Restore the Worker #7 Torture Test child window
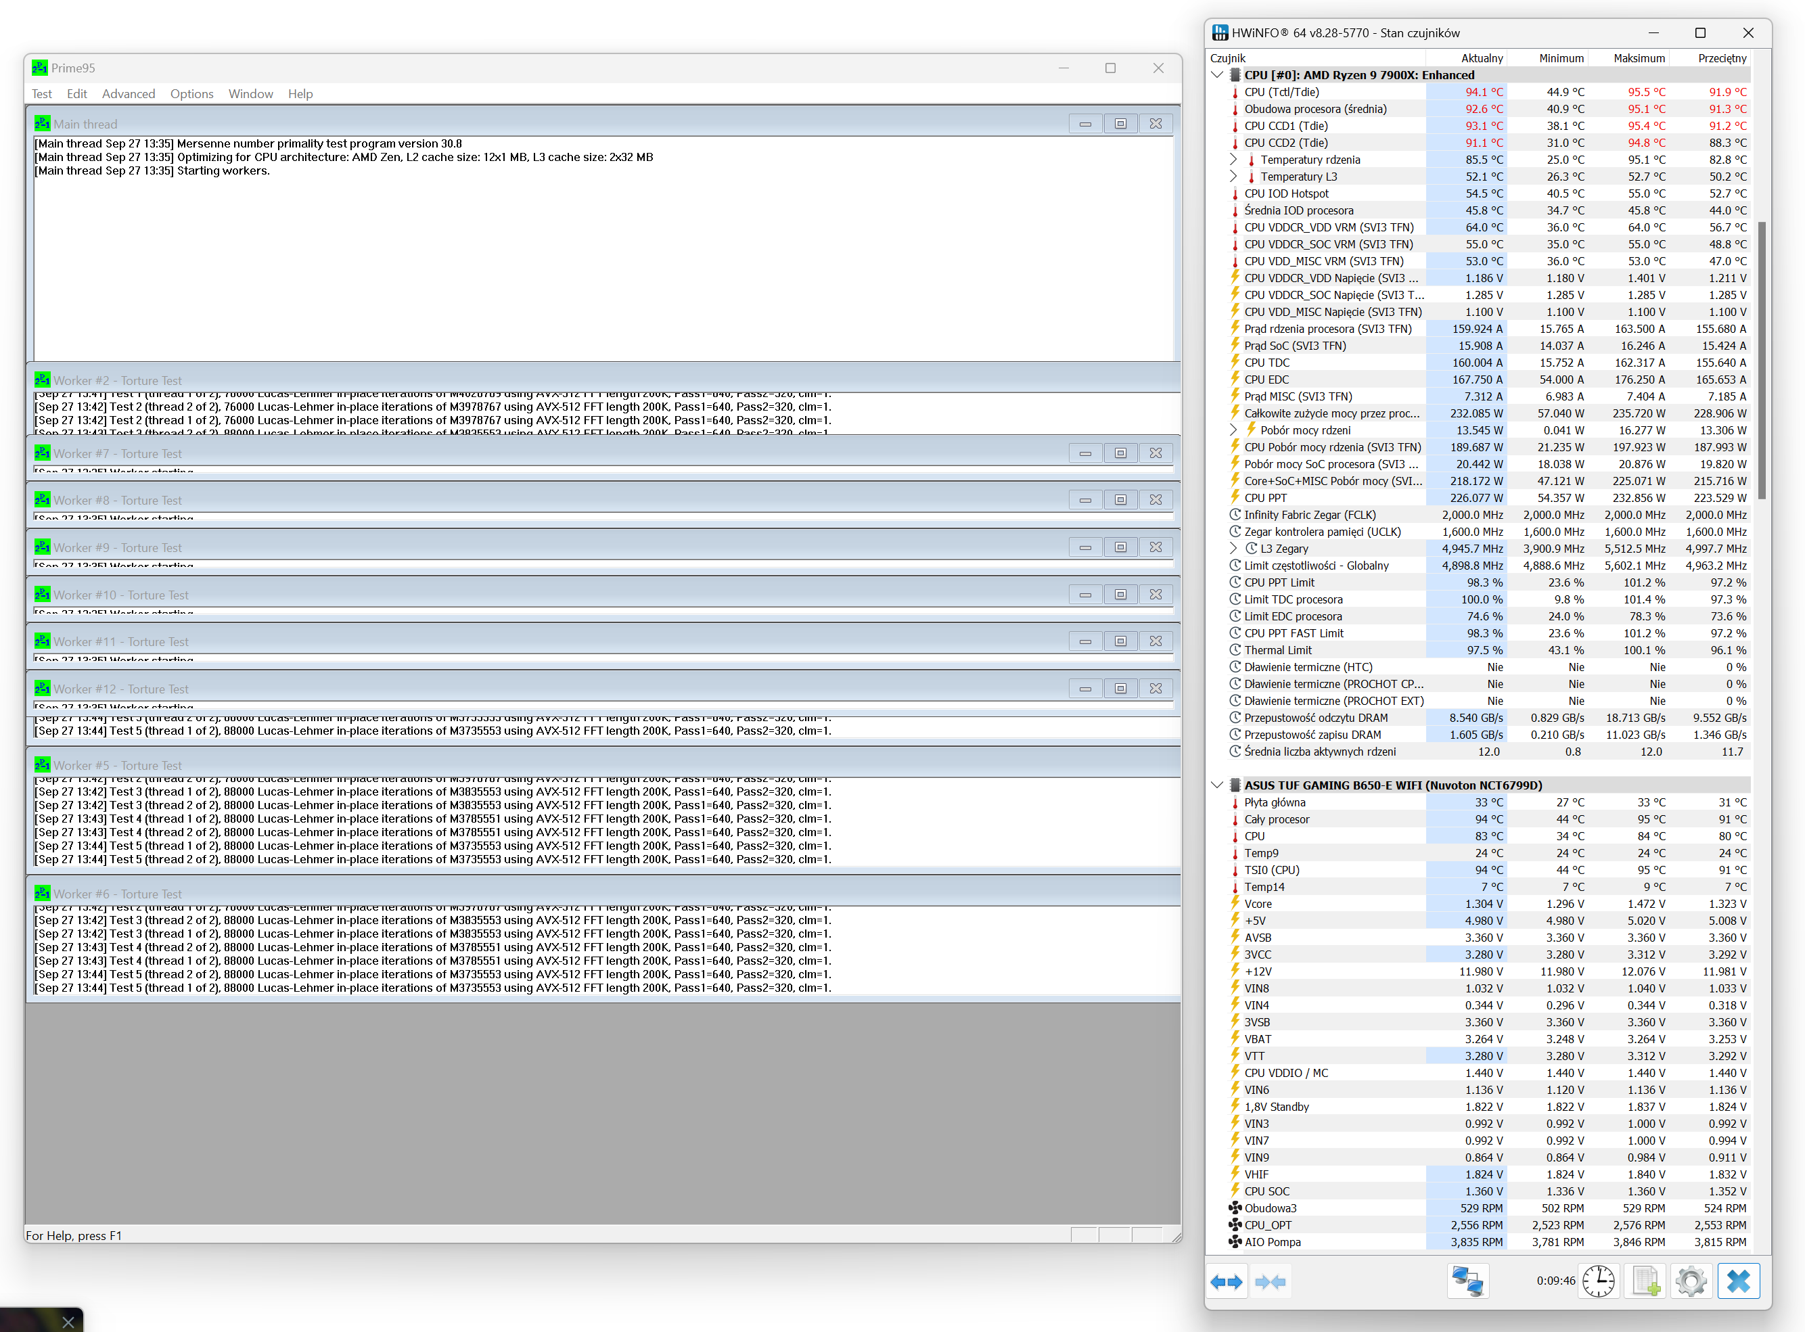Viewport: 1805px width, 1332px height. [1120, 453]
